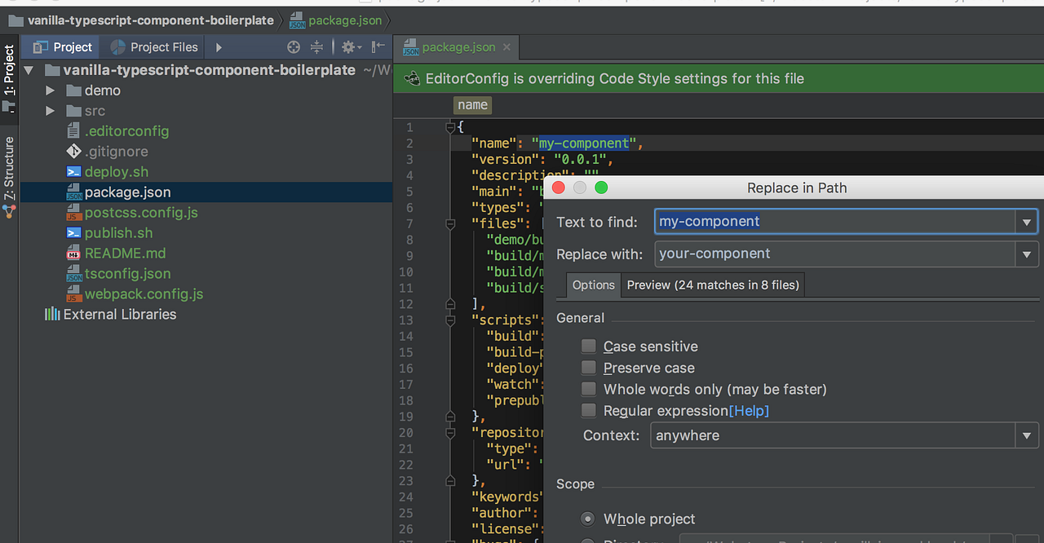Expand the demo folder
Image resolution: width=1044 pixels, height=543 pixels.
point(51,90)
